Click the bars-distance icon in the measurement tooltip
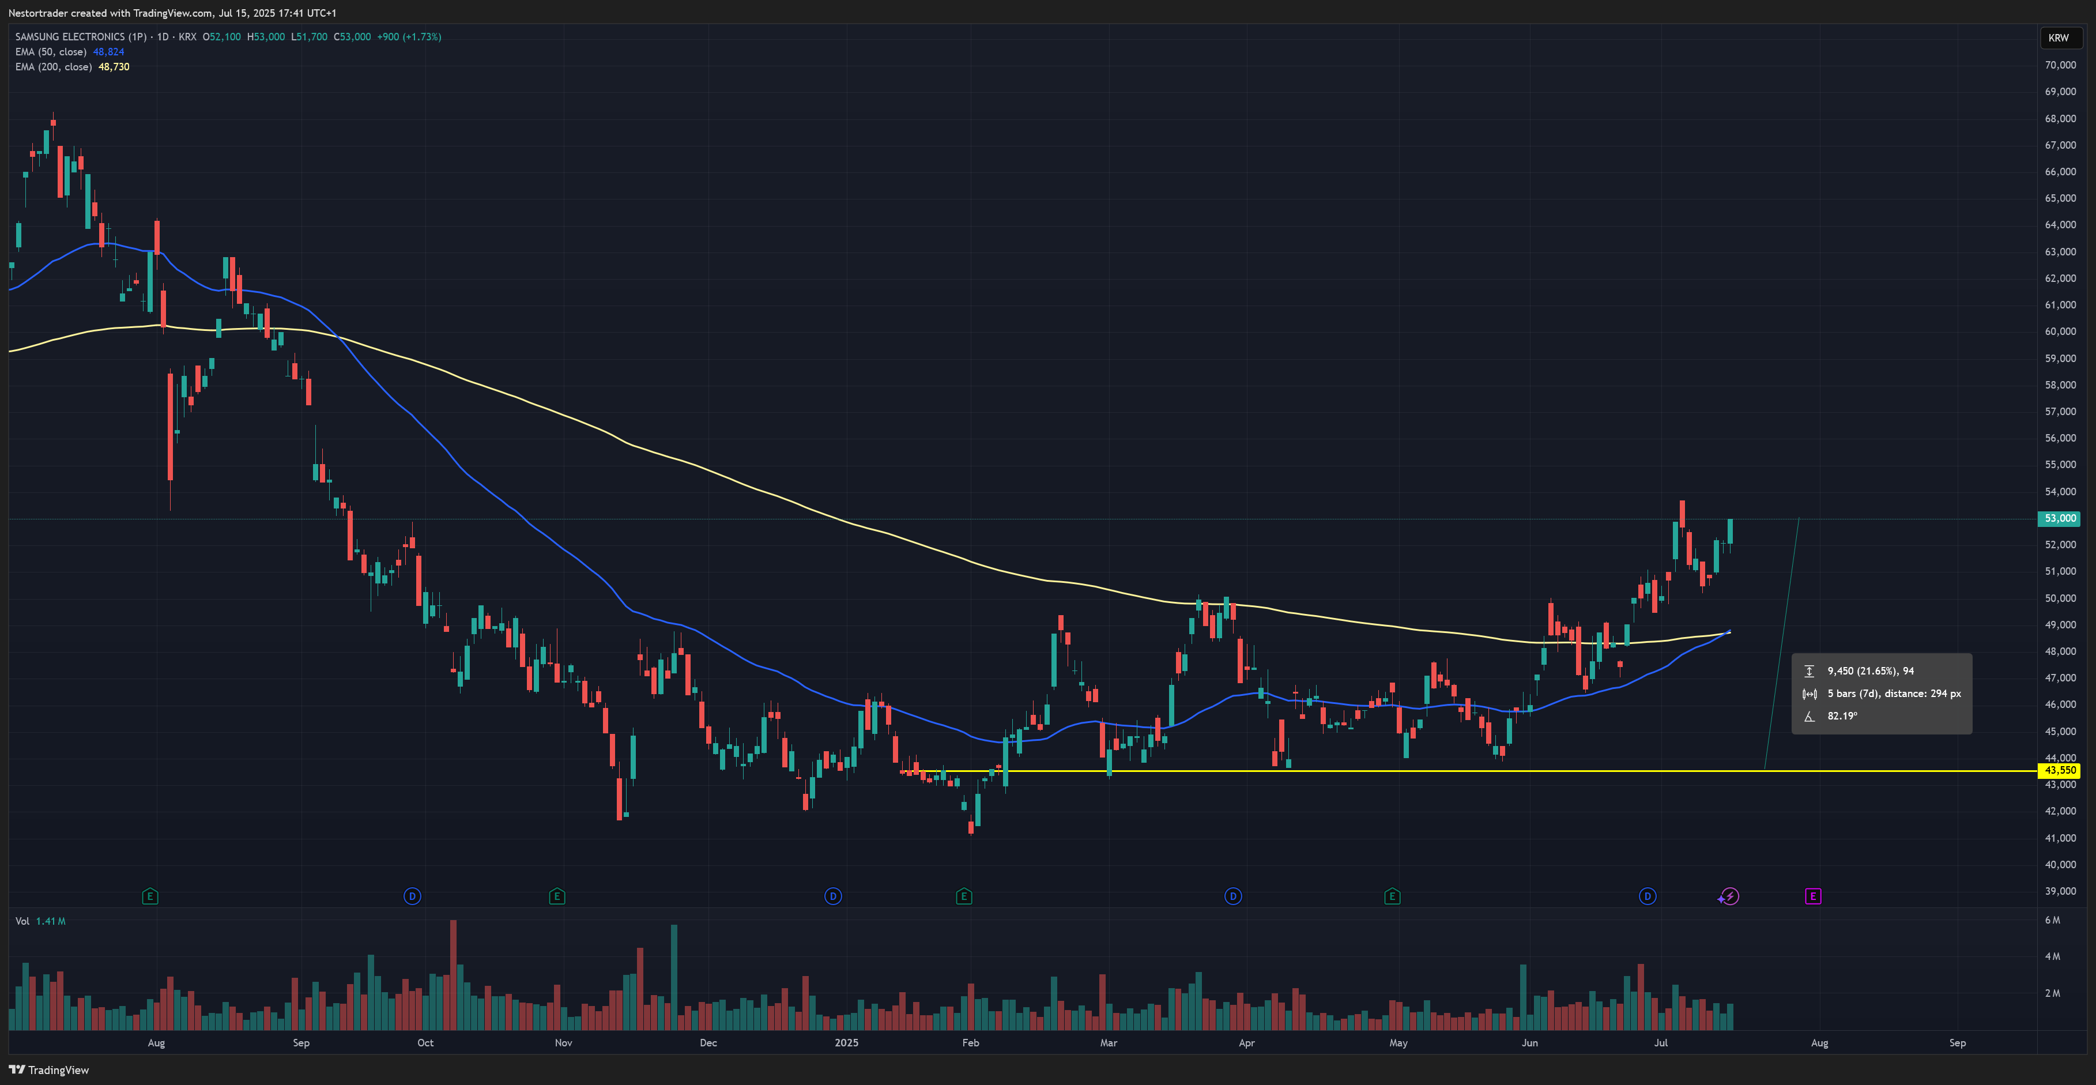This screenshot has height=1085, width=2096. coord(1810,694)
